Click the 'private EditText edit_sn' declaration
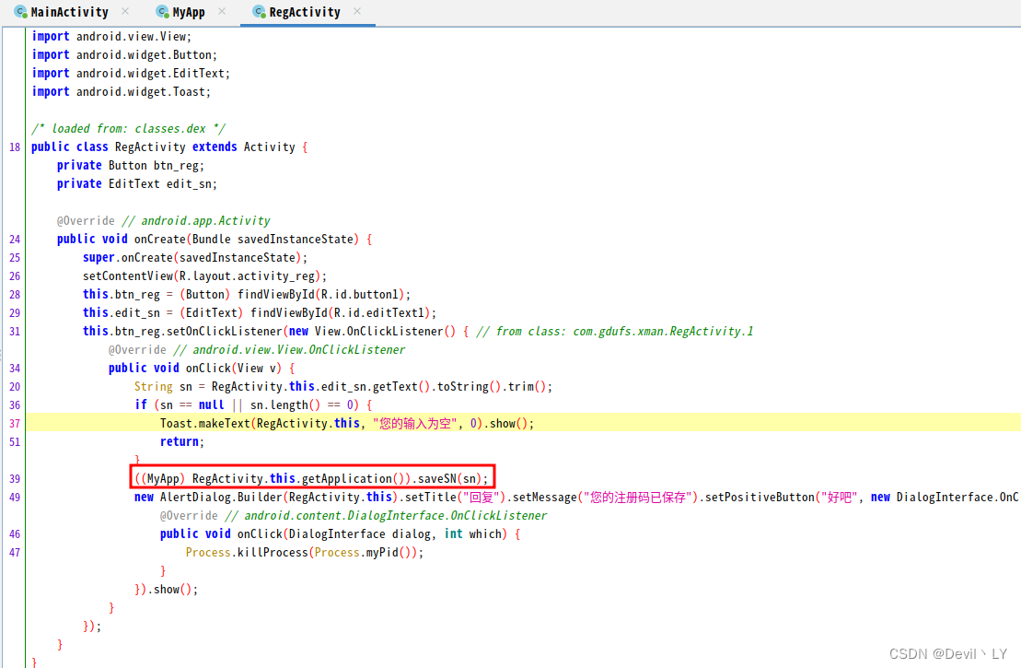This screenshot has height=668, width=1021. pos(137,183)
